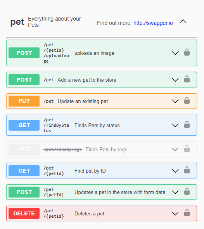
Task: Expand the uploads an image operation chevron
Action: [175, 53]
